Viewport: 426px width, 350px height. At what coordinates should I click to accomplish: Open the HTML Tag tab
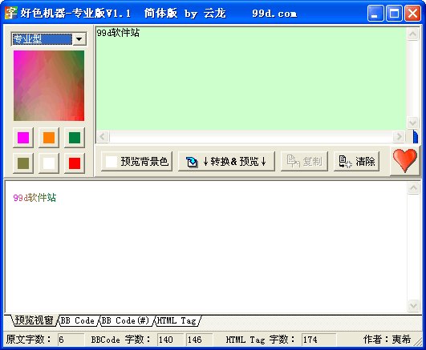176,320
